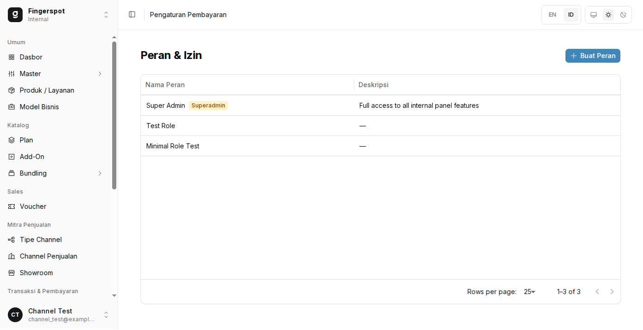
Task: Select the dark theme moon icon
Action: click(623, 15)
